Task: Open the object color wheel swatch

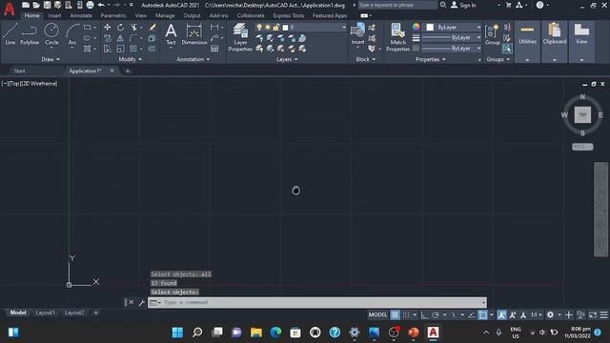Action: pos(416,27)
